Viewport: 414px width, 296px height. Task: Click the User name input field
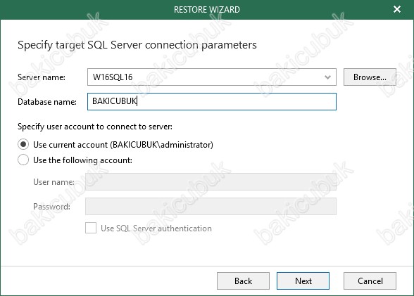(x=211, y=181)
